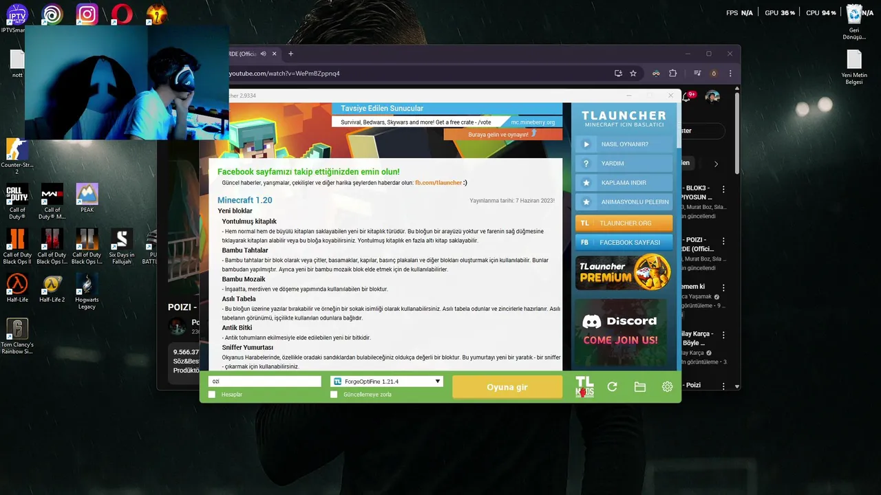881x495 pixels.
Task: Open the YouTube account avatar
Action: [x=713, y=97]
